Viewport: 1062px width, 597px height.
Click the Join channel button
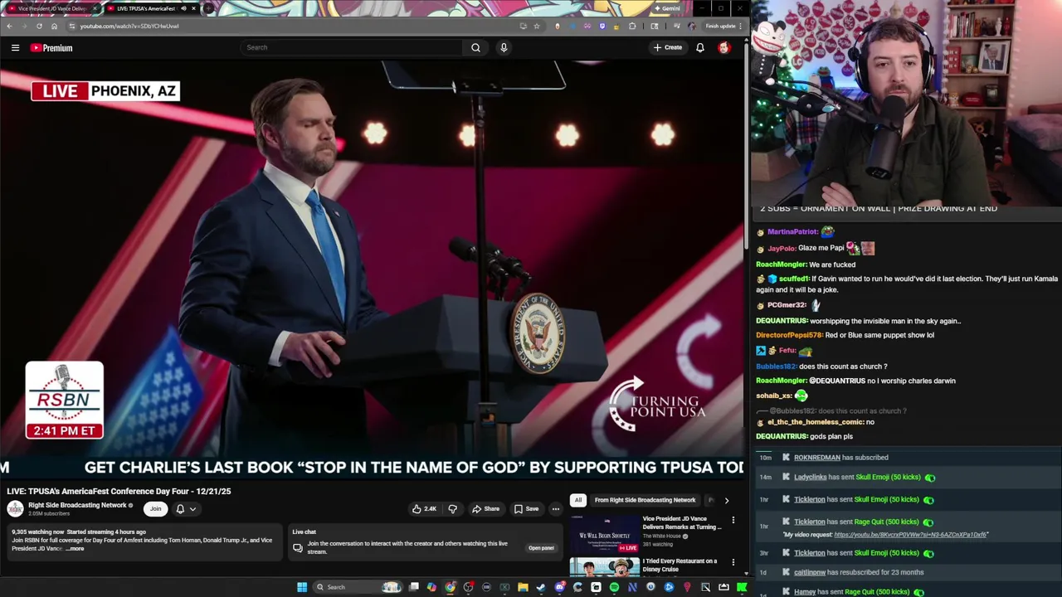point(155,509)
